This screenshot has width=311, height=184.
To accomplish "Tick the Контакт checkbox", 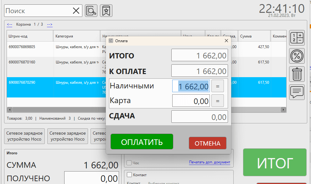I will 129,175.
